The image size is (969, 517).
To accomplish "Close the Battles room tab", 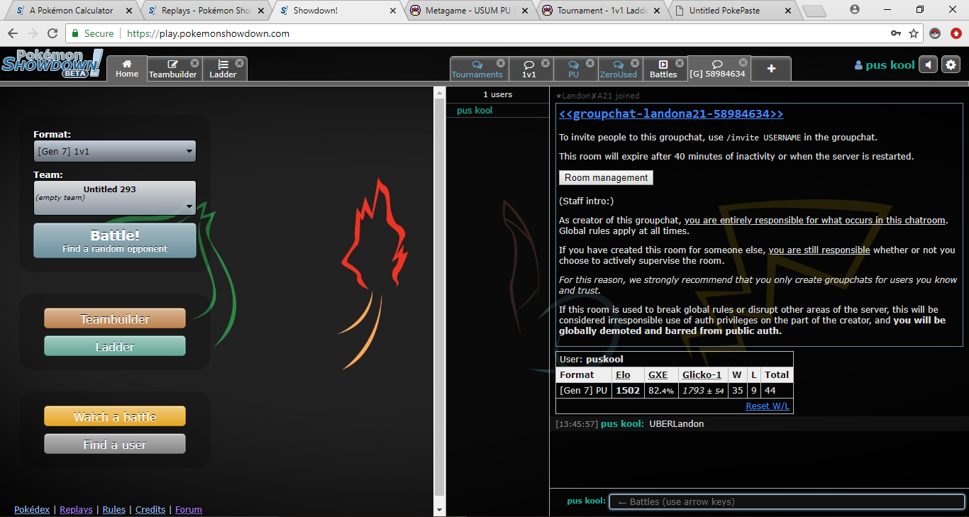I will [x=680, y=63].
